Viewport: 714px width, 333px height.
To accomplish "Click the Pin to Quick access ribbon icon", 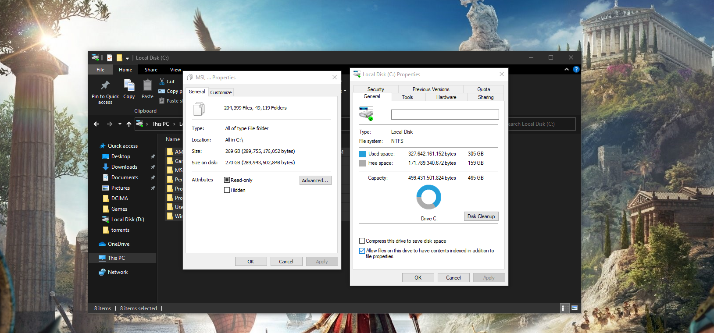I will [x=105, y=85].
